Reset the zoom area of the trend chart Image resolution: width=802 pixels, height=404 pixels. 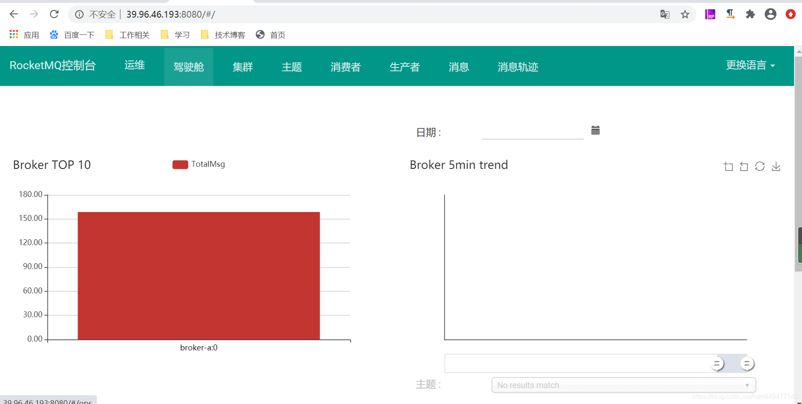pos(744,166)
